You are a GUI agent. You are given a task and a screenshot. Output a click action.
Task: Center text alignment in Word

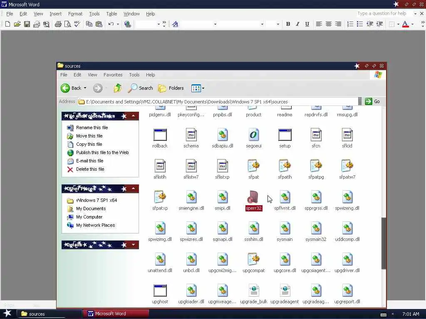coord(329,24)
